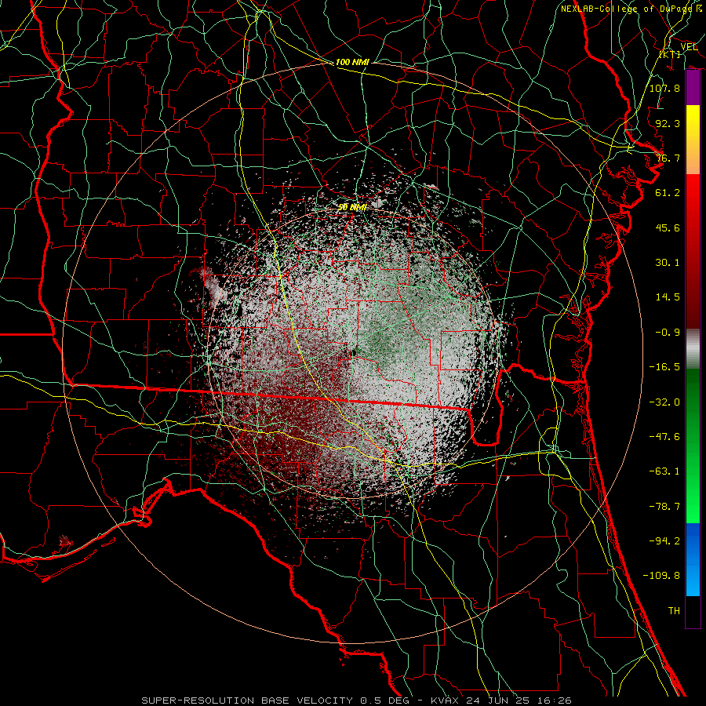Image resolution: width=706 pixels, height=706 pixels.
Task: Click the 14.5 legend value
Action: [668, 297]
